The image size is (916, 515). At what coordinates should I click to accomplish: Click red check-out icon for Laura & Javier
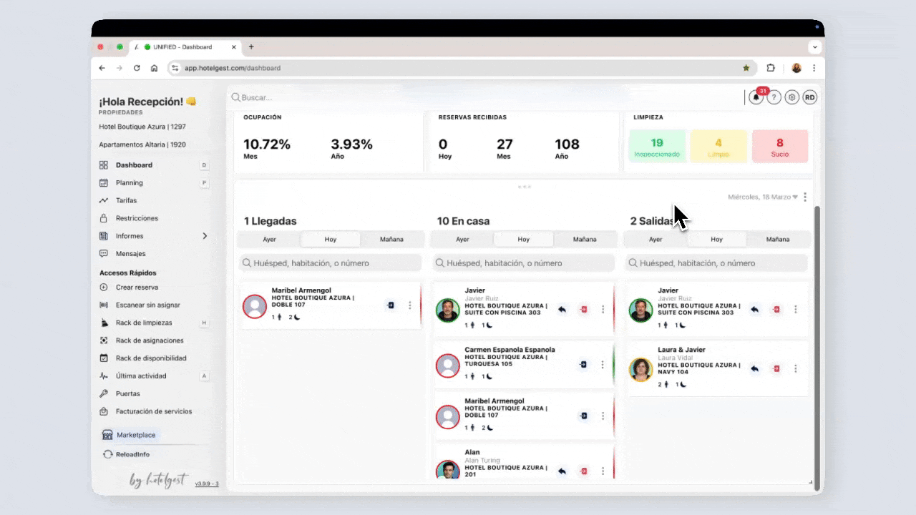pyautogui.click(x=776, y=369)
